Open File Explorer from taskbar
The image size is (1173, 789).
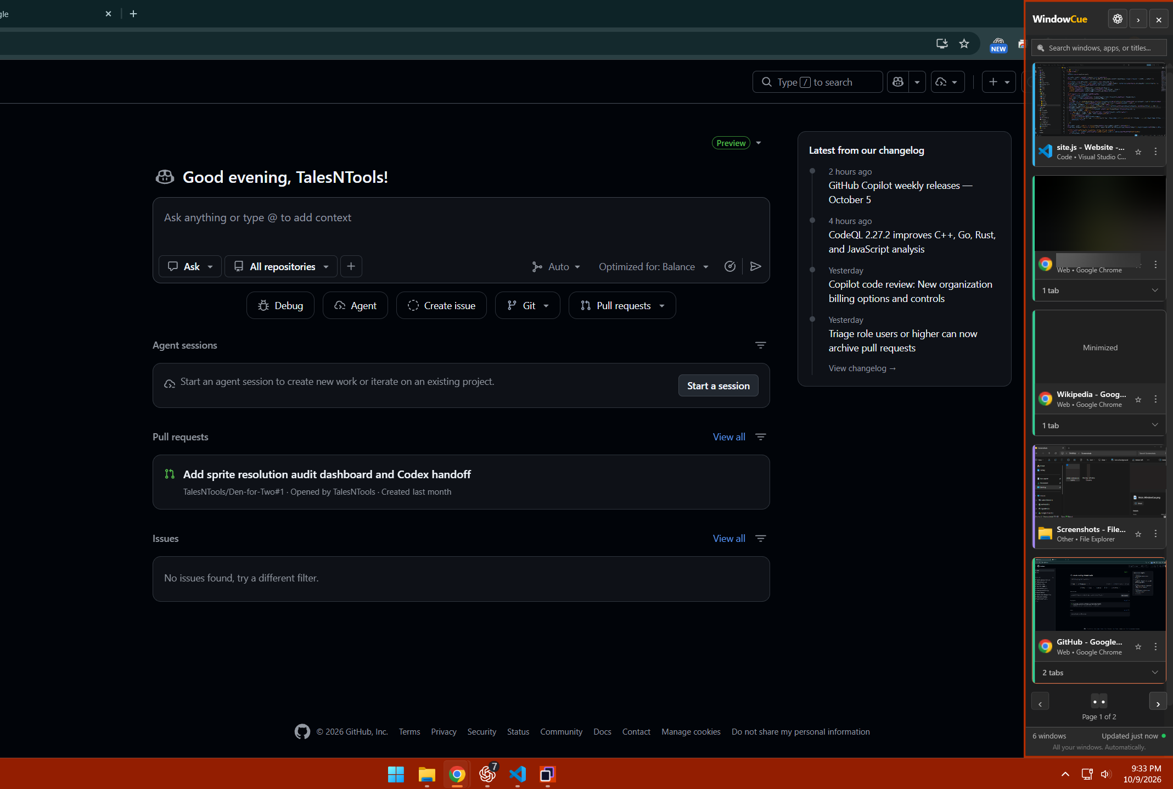(x=426, y=774)
